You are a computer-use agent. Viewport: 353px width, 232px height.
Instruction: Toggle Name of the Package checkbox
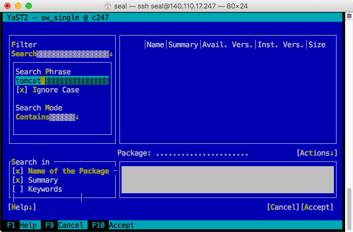(18, 171)
